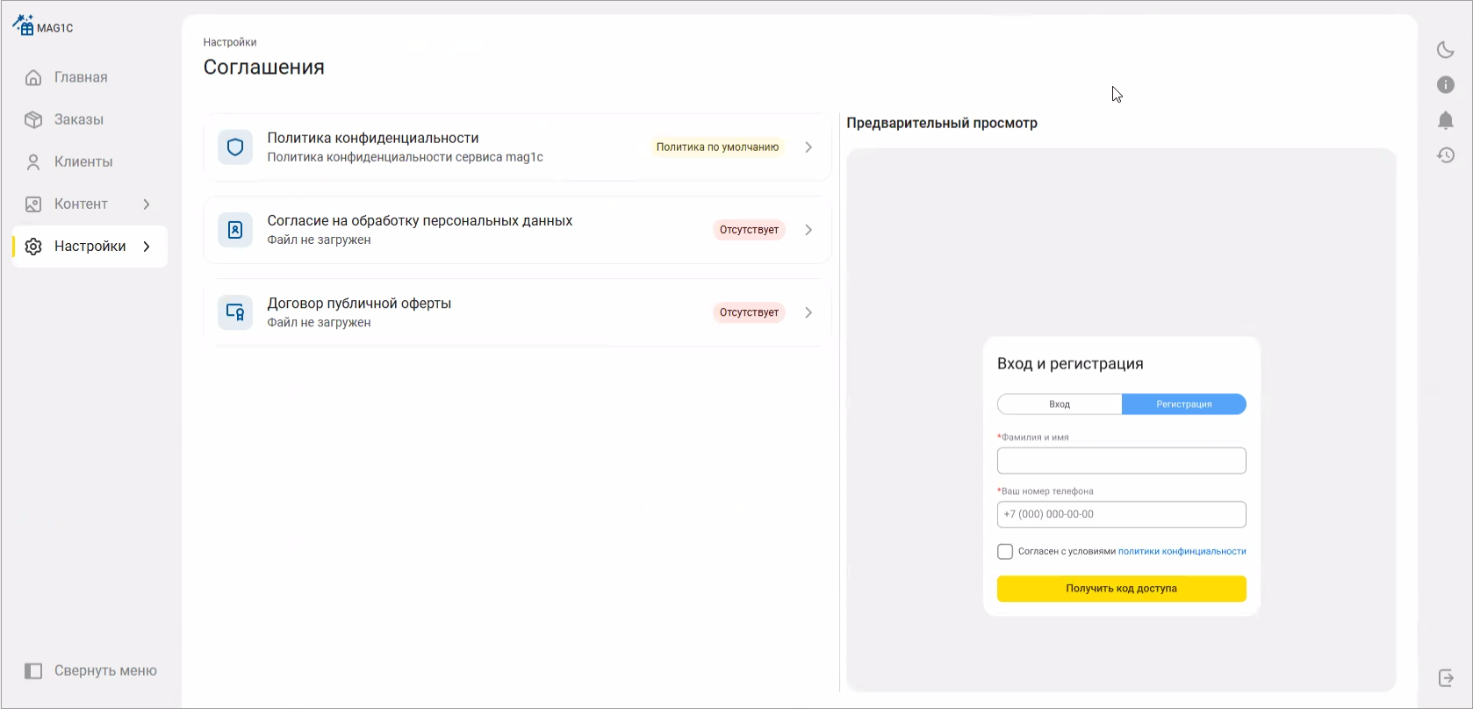Click the Получить код доступа button

[1121, 589]
